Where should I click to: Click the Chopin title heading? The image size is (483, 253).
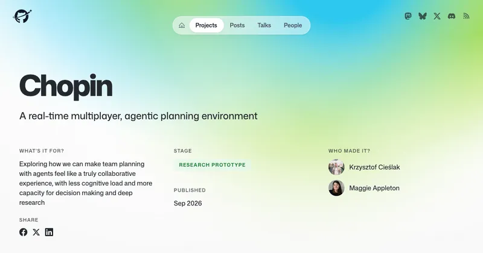66,87
